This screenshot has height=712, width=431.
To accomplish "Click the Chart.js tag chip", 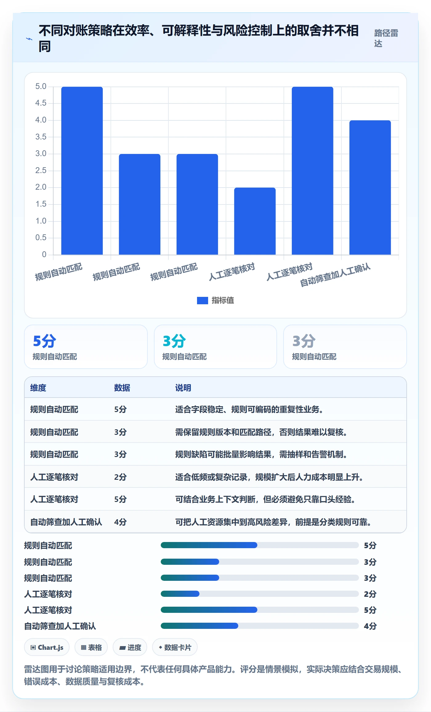I will [x=47, y=647].
